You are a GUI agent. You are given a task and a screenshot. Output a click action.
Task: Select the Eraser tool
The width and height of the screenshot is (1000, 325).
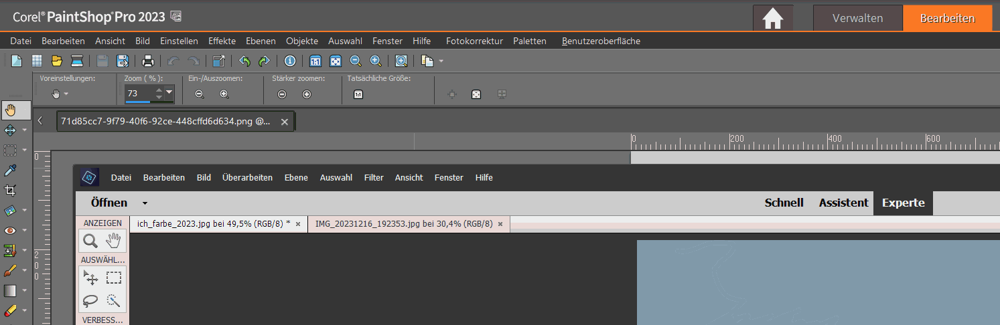[x=10, y=310]
